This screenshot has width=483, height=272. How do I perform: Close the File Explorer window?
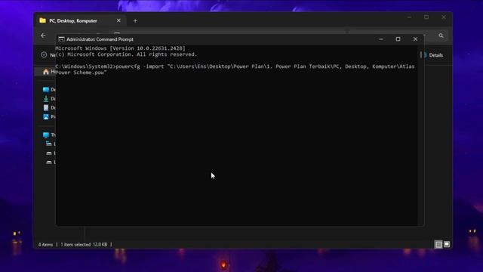(444, 17)
